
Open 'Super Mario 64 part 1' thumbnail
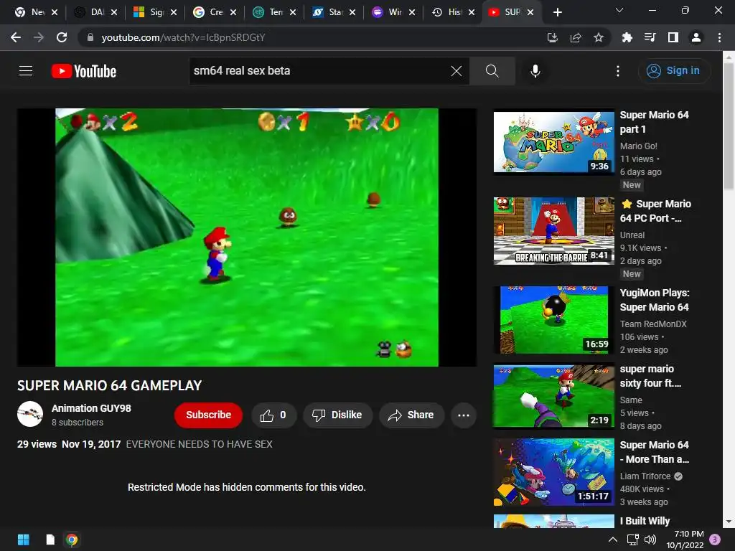click(553, 142)
